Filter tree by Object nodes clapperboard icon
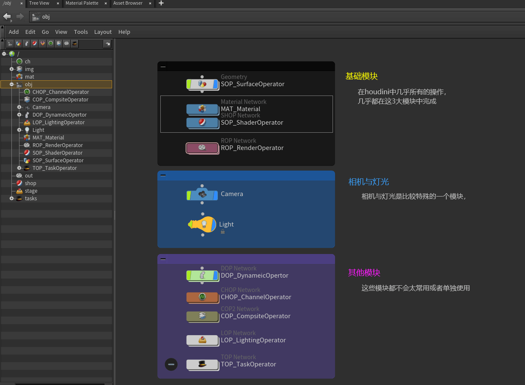 pyautogui.click(x=10, y=44)
